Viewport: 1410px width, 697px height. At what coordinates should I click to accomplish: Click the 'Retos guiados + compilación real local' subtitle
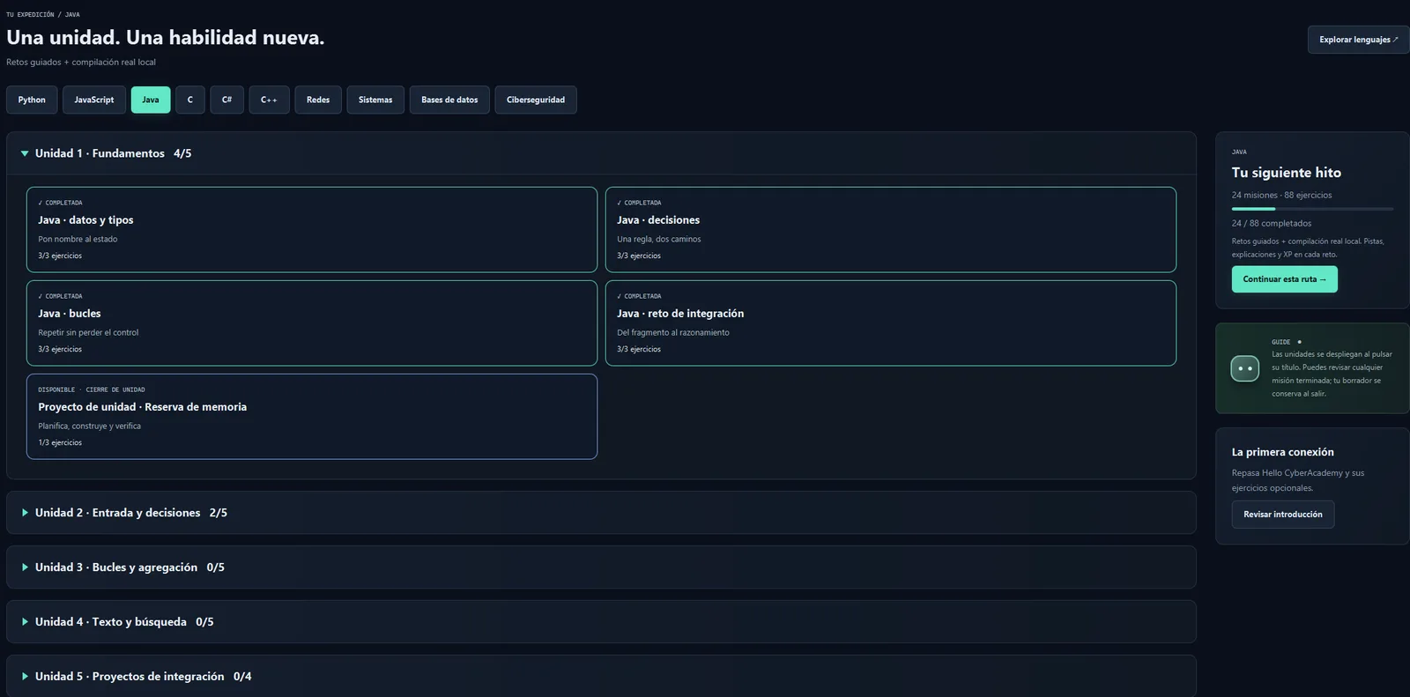tap(81, 63)
